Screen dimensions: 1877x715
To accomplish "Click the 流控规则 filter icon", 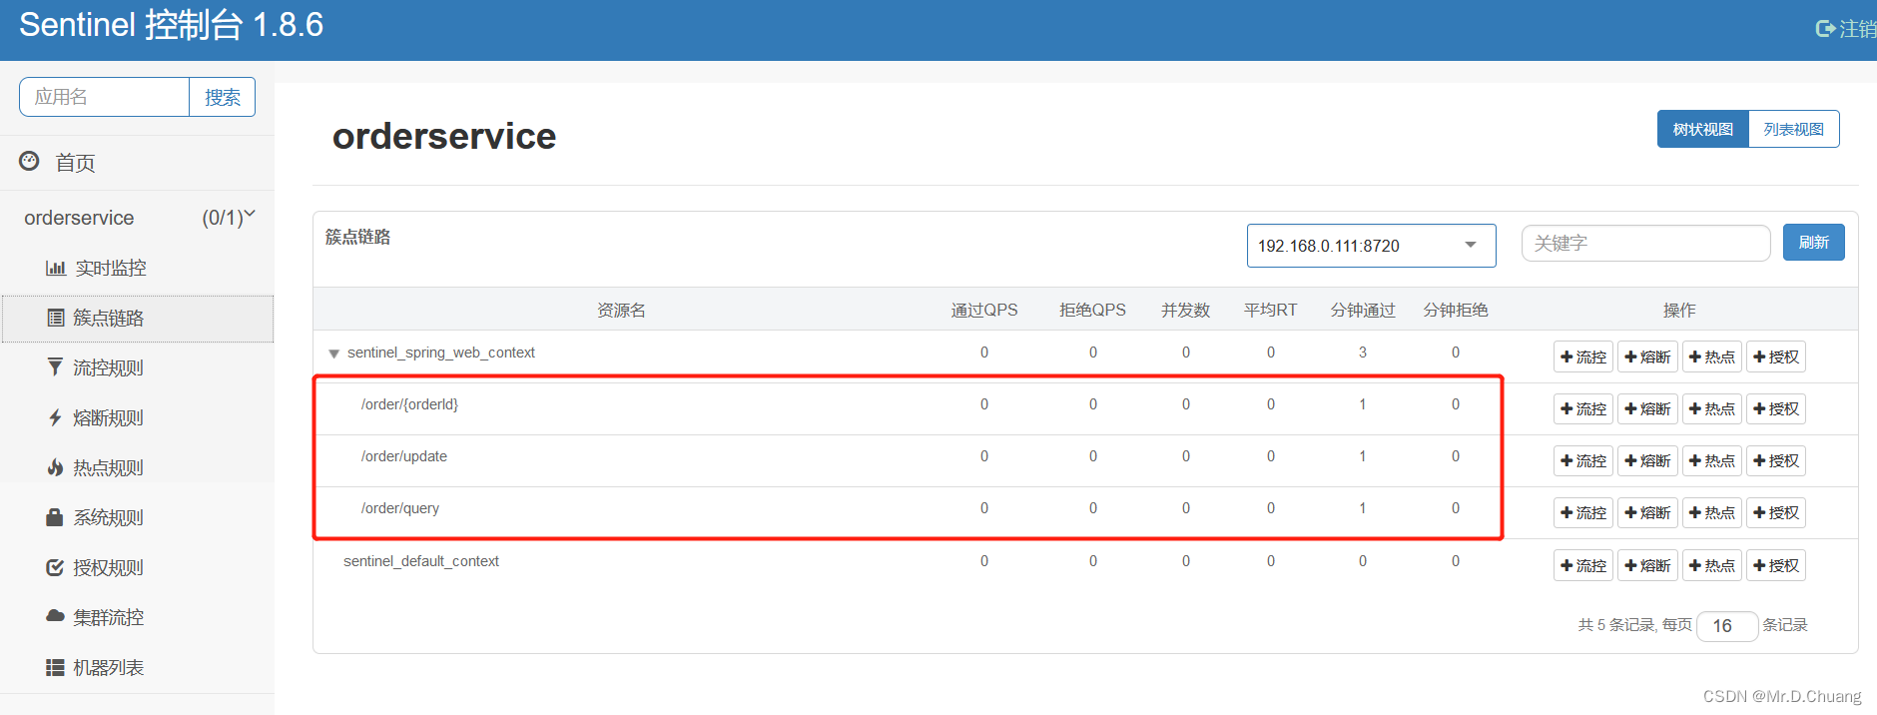I will pos(55,366).
